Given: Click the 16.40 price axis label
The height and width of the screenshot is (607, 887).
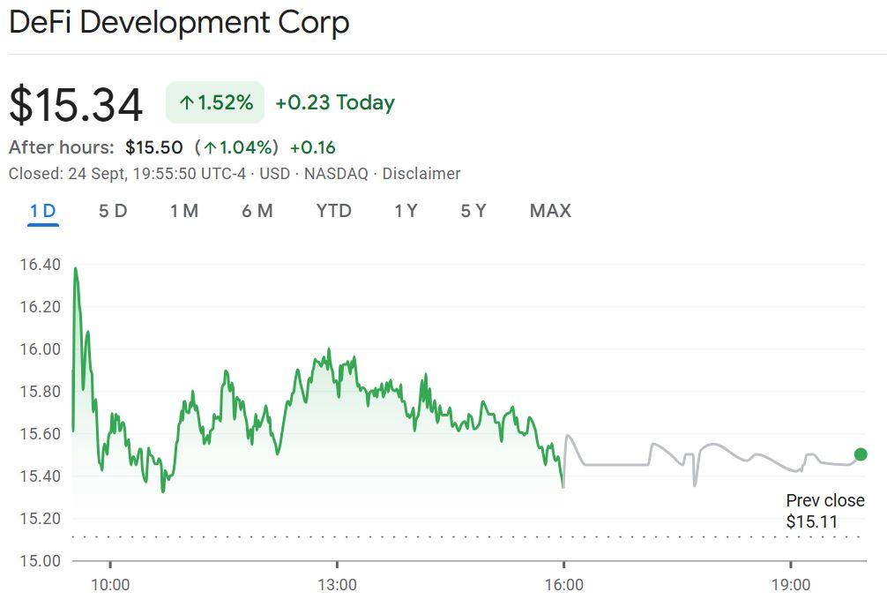Looking at the screenshot, I should [x=38, y=265].
